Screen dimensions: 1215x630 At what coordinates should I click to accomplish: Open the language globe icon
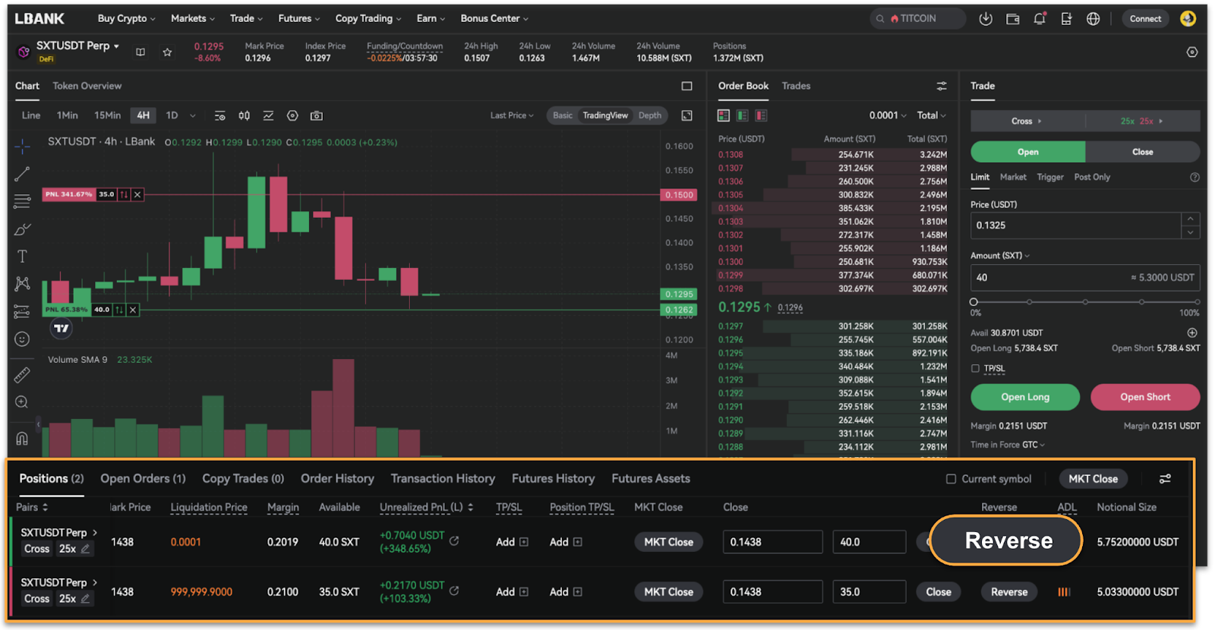[1093, 19]
